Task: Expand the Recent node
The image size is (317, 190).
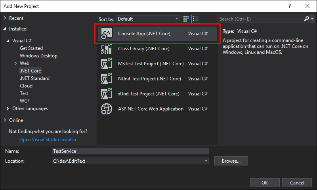Action: pos(5,18)
